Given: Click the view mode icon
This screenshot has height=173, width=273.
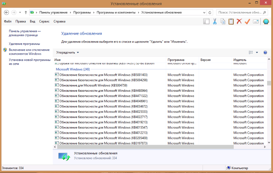Looking at the screenshot, I should point(251,52).
